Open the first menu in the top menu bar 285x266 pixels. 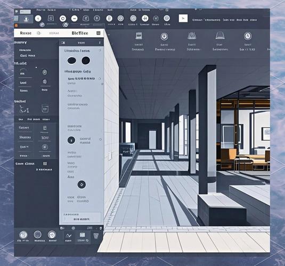point(41,10)
